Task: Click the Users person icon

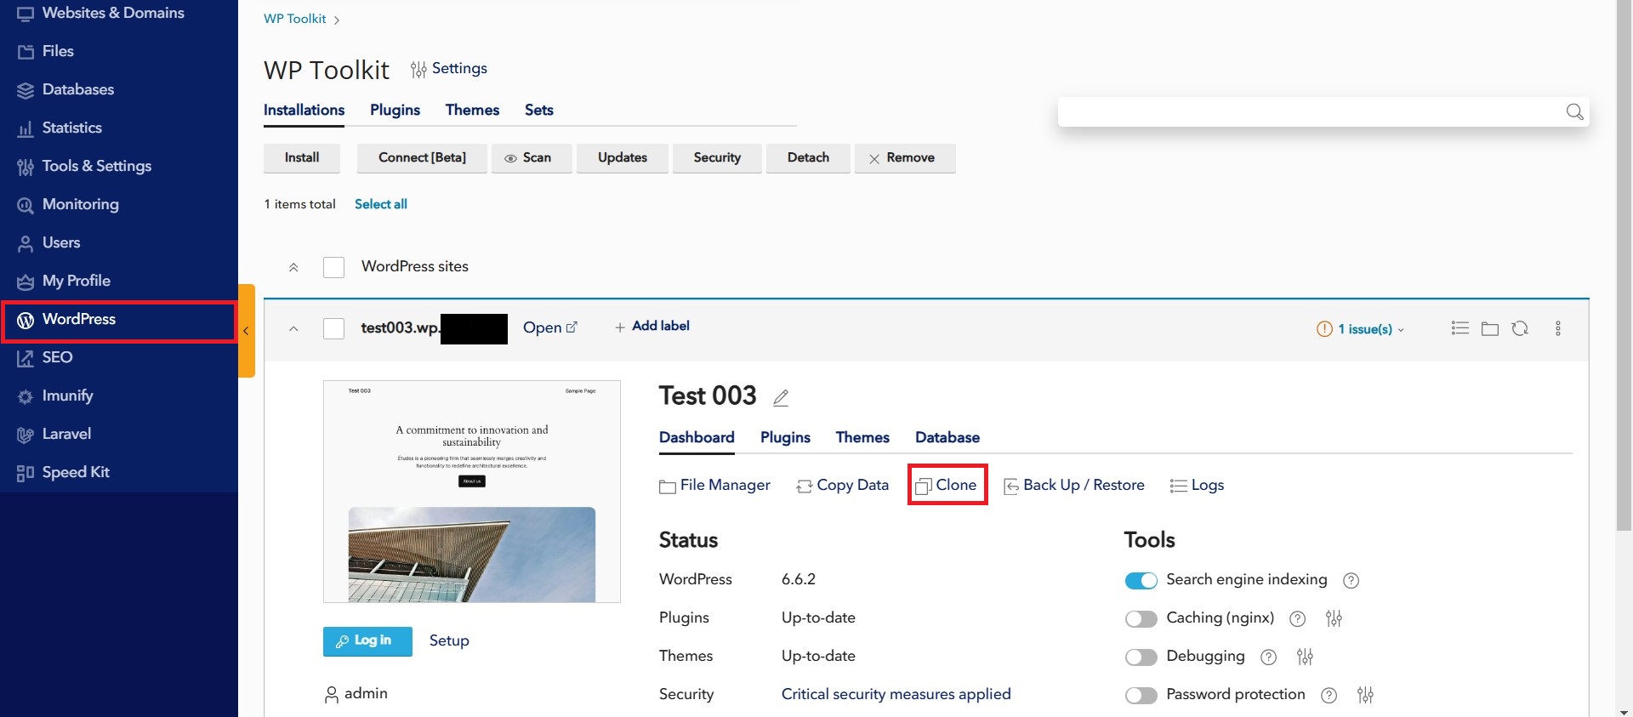Action: pyautogui.click(x=26, y=243)
